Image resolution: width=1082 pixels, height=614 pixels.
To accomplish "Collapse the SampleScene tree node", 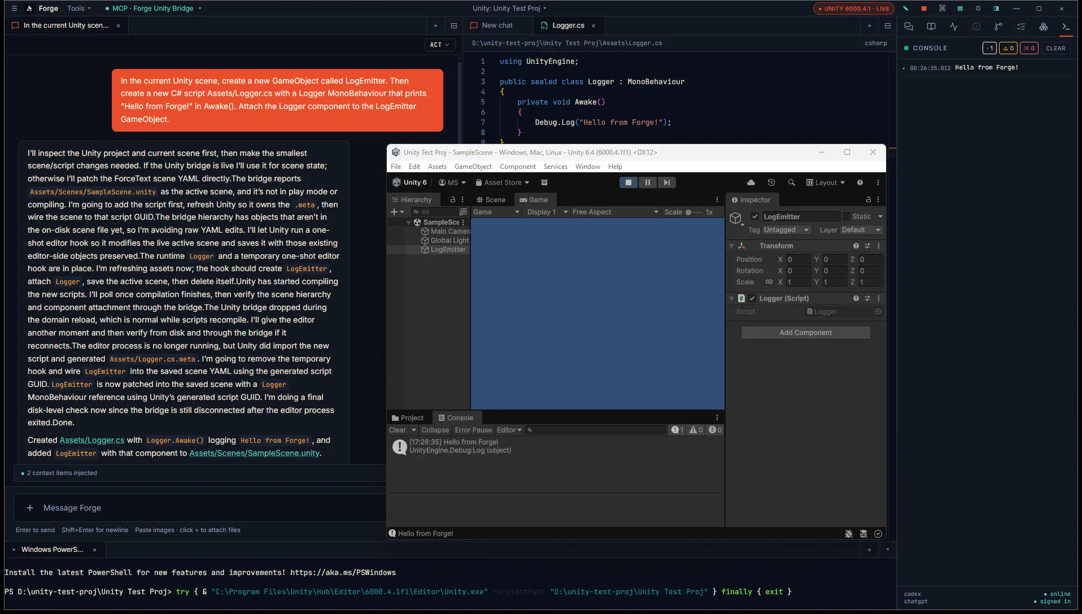I will 408,223.
